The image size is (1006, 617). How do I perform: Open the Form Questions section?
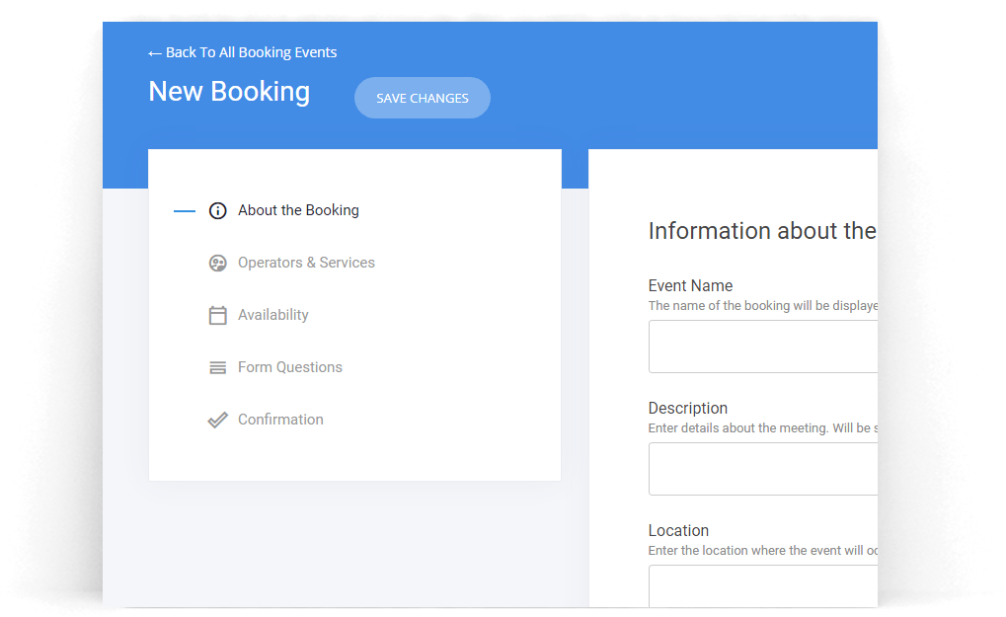point(289,367)
